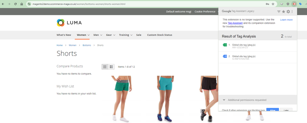Collapse Additional permissions requested section
This screenshot has width=307, height=123.
pyautogui.click(x=224, y=100)
